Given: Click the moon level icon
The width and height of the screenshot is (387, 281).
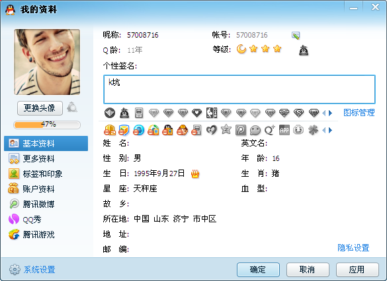Looking at the screenshot, I should [x=241, y=49].
